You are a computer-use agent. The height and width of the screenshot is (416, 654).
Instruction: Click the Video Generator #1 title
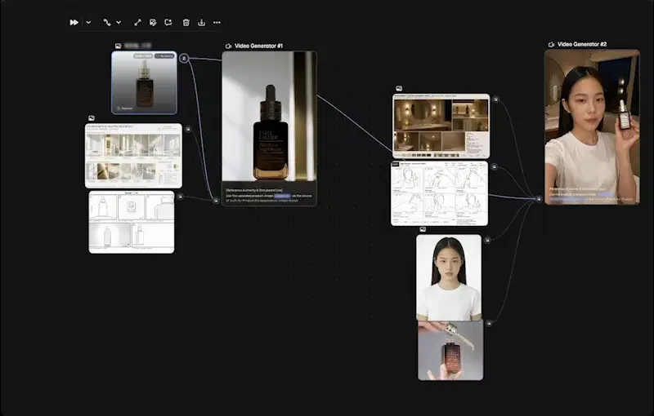(x=258, y=46)
